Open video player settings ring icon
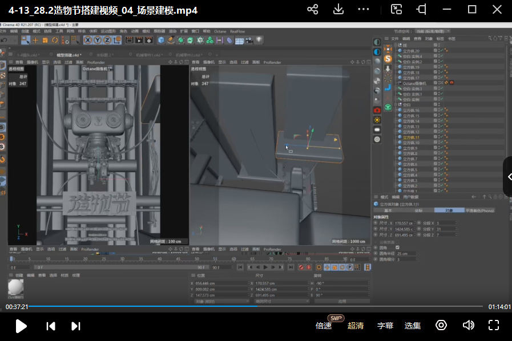Image resolution: width=512 pixels, height=341 pixels. click(x=441, y=325)
